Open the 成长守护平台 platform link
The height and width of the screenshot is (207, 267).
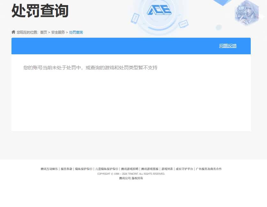184,169
